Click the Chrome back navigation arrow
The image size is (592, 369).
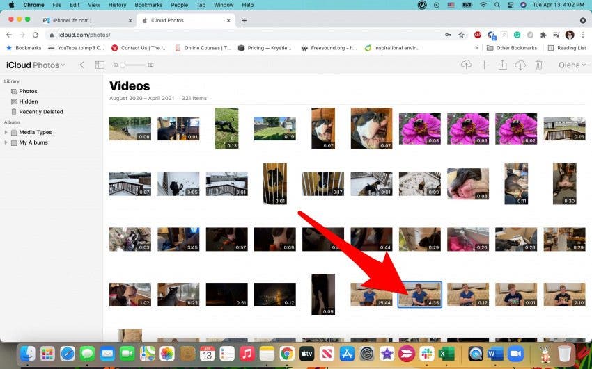(x=9, y=35)
